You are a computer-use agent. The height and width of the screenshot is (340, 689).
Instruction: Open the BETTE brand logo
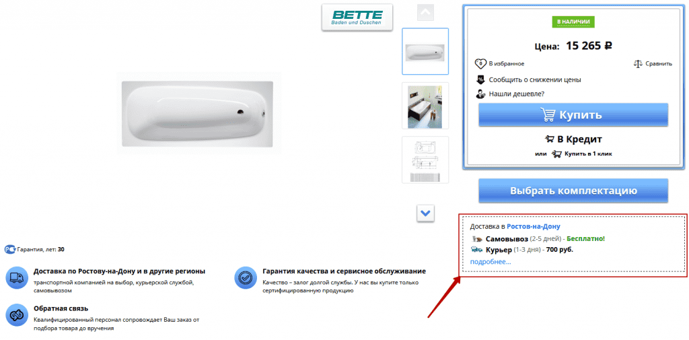357,18
